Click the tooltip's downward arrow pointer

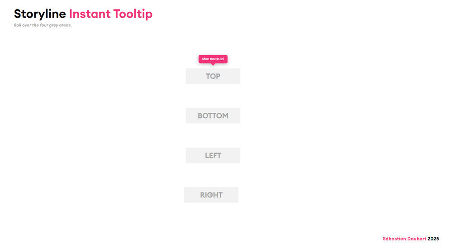[x=213, y=64]
